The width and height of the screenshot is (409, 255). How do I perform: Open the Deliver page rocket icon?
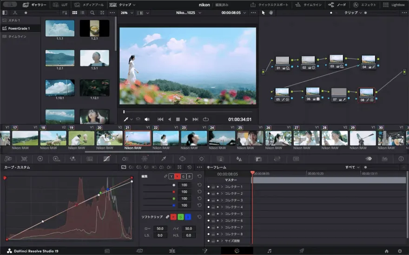point(302,251)
